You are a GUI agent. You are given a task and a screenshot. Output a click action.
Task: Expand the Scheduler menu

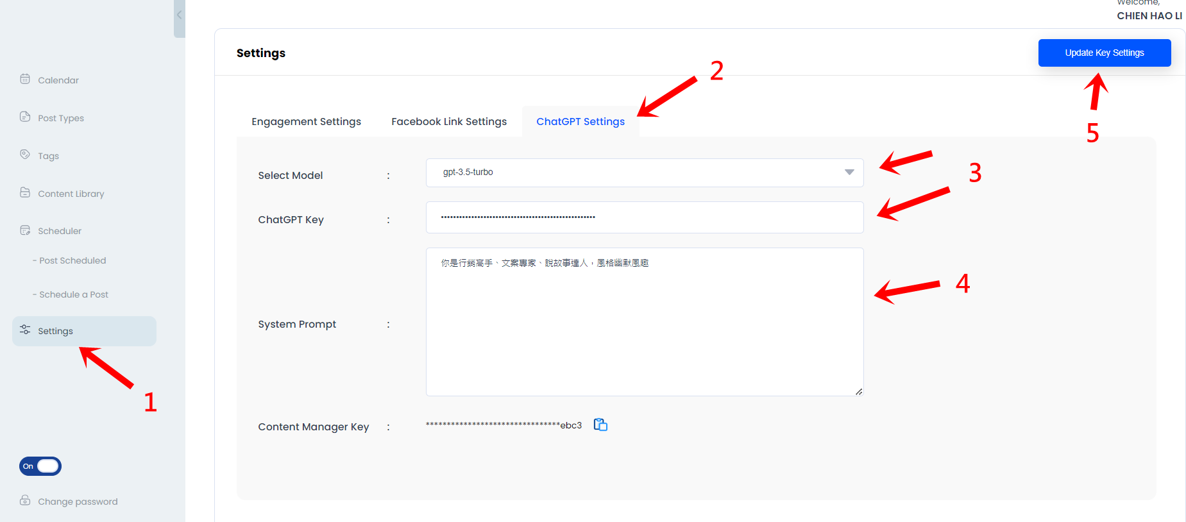(x=60, y=231)
